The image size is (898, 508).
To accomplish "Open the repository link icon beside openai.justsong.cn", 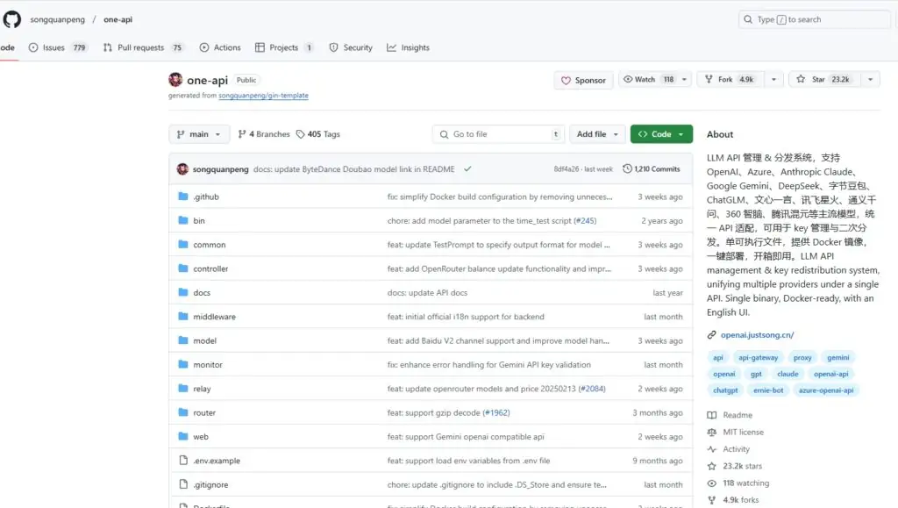I will point(713,334).
